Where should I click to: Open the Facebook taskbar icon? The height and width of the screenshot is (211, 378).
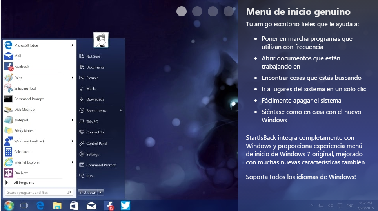pyautogui.click(x=109, y=206)
